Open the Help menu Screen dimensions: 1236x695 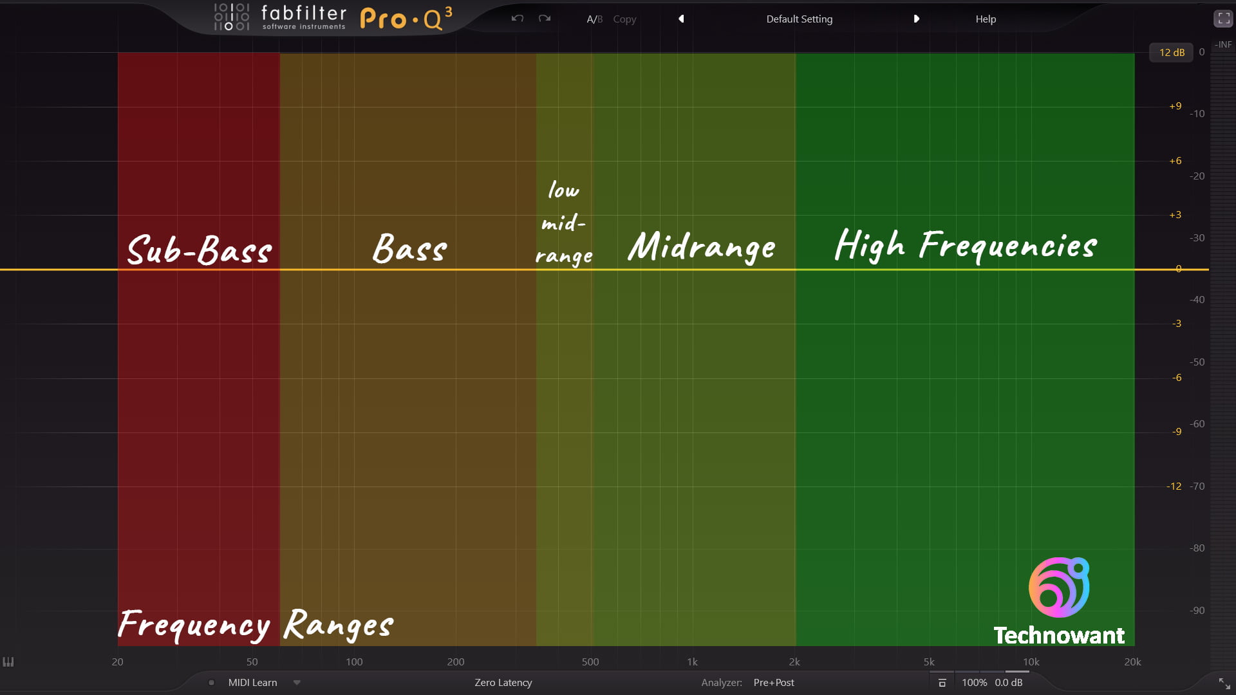click(986, 19)
